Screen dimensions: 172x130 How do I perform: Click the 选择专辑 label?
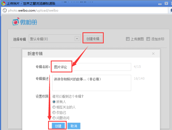click(x=19, y=39)
